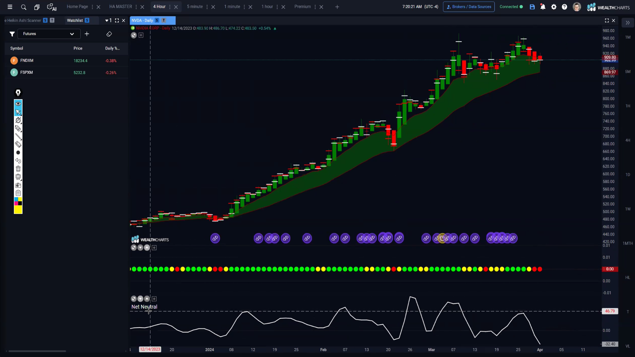Undo last drawing with the curved arrow
The height and width of the screenshot is (357, 635).
18,161
